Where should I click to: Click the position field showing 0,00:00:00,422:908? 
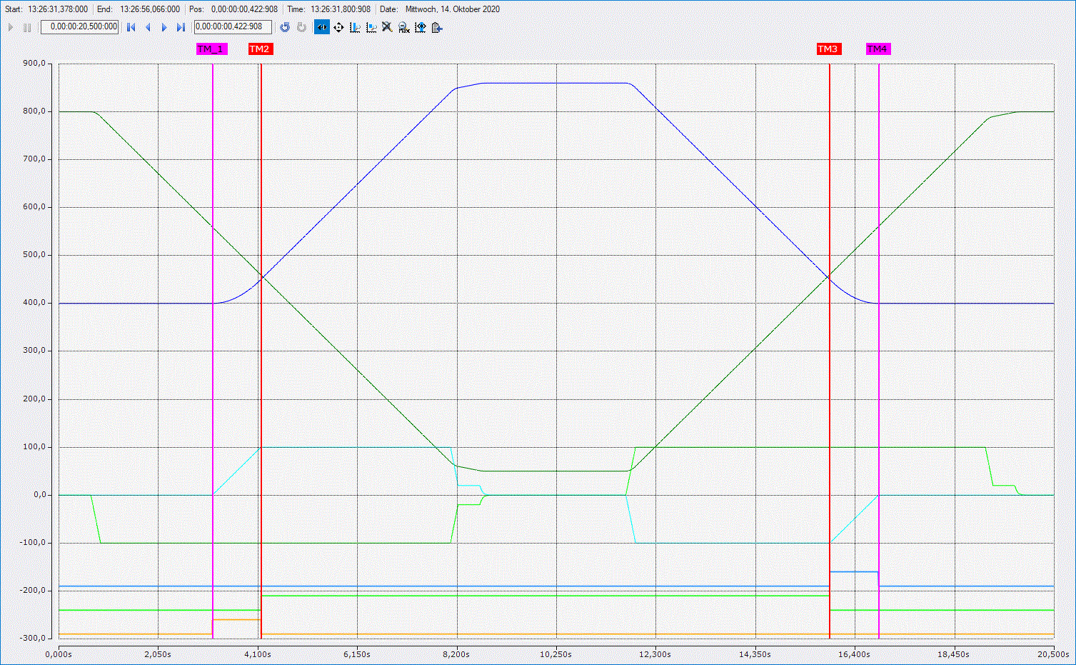point(233,27)
